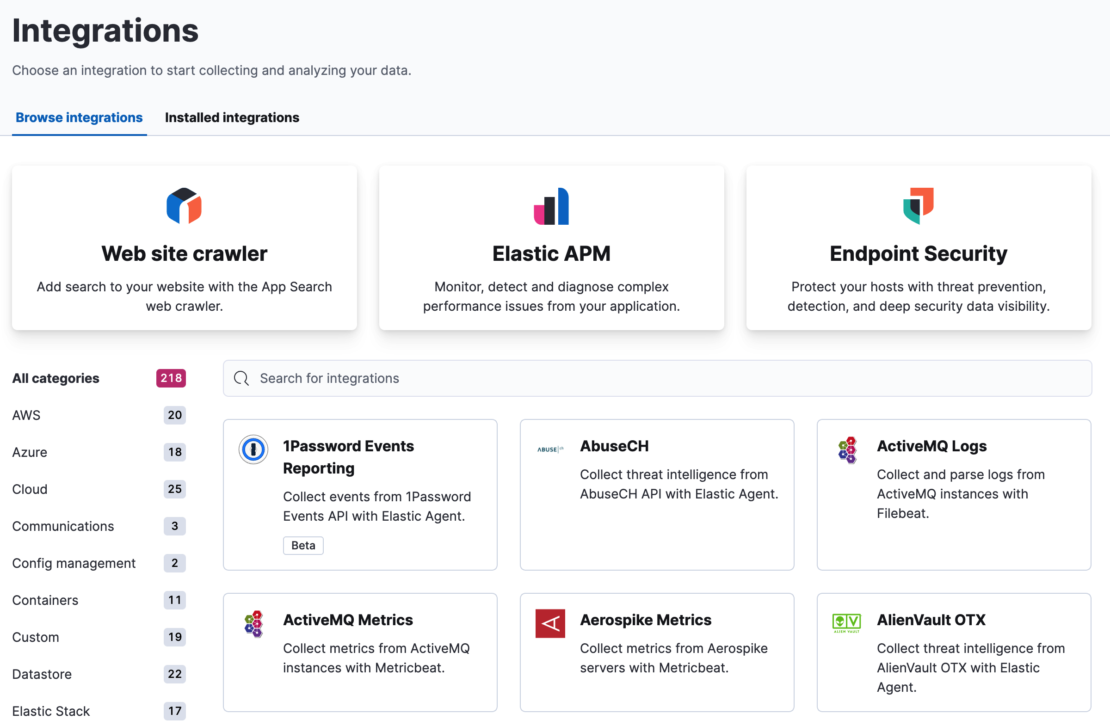Click the Web site crawler logo
Viewport: 1110px width, 726px height.
(x=184, y=207)
